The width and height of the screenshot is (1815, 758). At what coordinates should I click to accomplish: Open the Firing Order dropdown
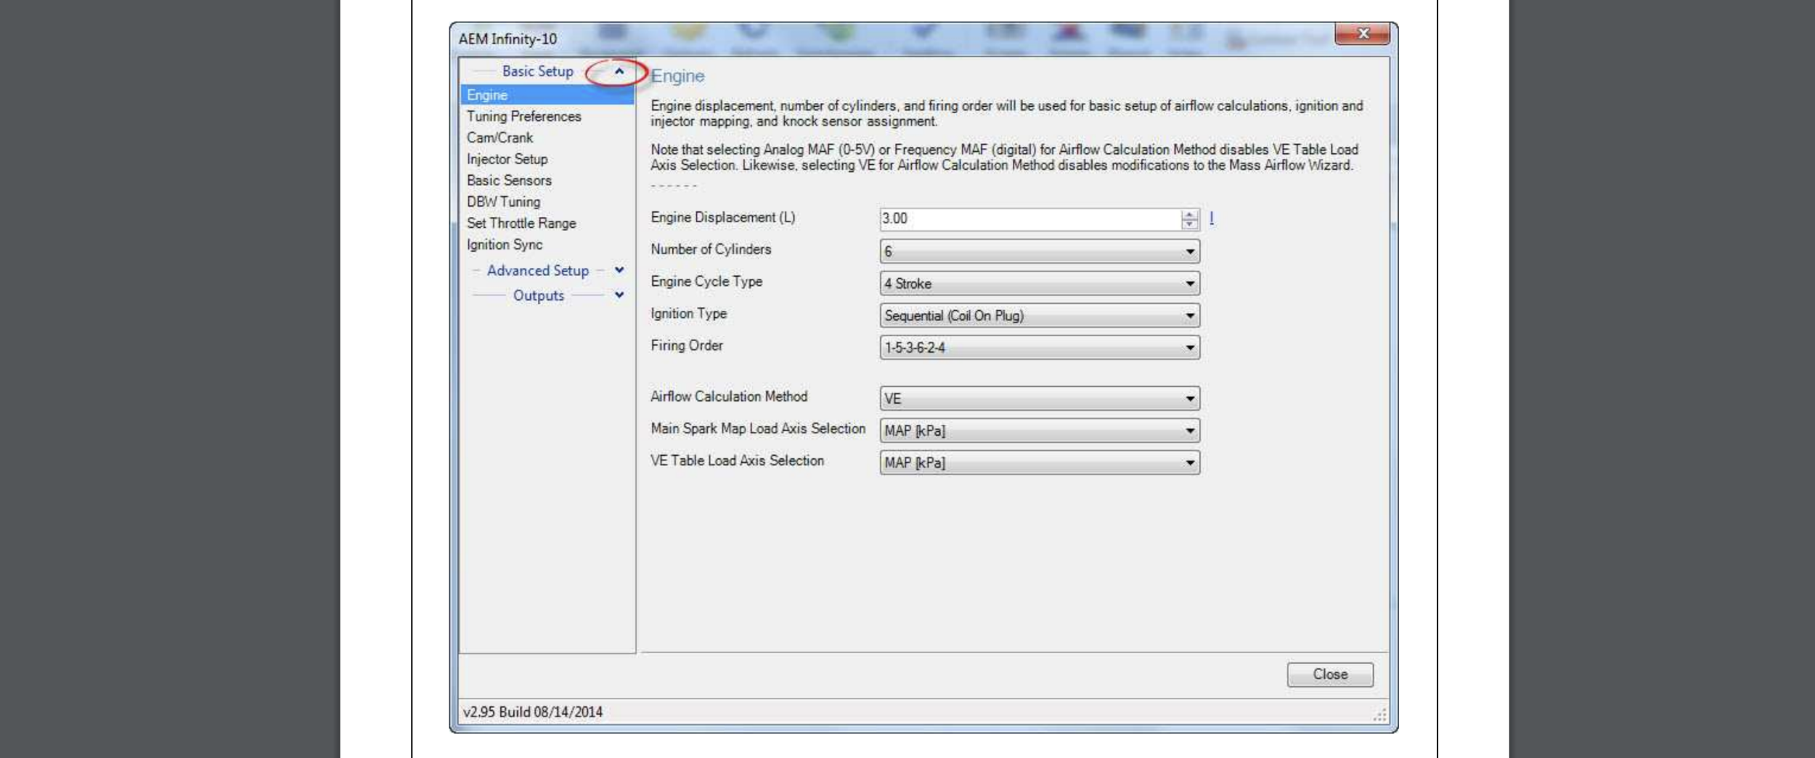(x=1040, y=348)
